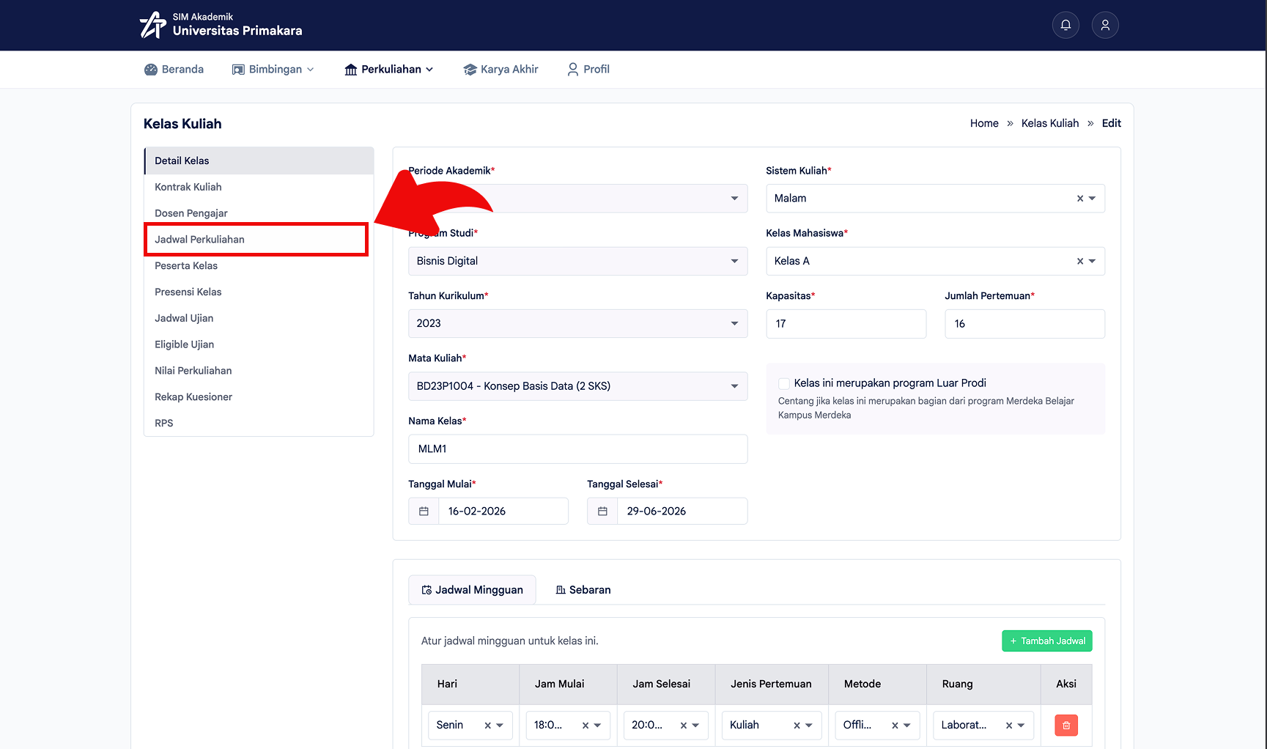Open Presensi Kelas in the sidebar
Image resolution: width=1267 pixels, height=749 pixels.
pyautogui.click(x=259, y=292)
